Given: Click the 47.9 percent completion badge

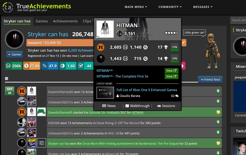Looking at the screenshot, I should (x=50, y=66).
